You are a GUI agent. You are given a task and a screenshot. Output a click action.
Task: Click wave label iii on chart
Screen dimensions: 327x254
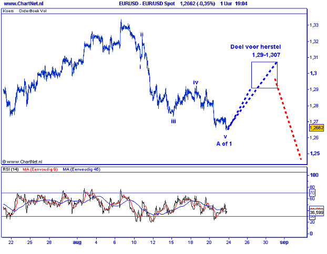(x=173, y=121)
